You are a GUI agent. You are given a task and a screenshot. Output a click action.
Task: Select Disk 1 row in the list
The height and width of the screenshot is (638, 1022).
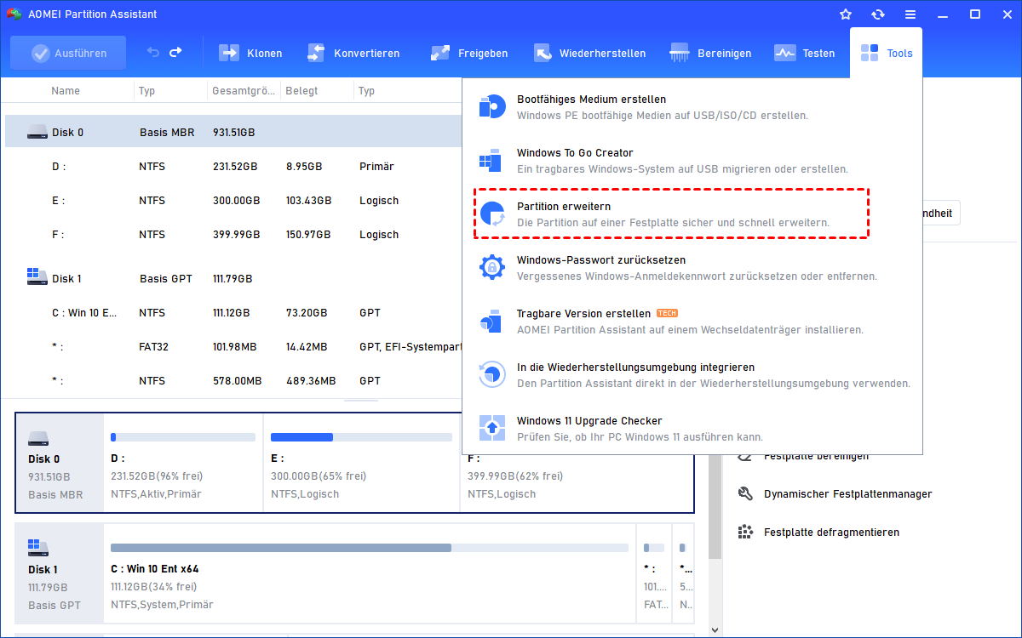(233, 278)
